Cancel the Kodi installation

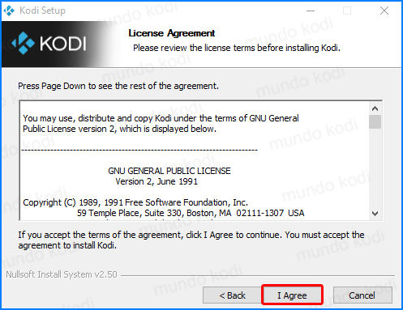(362, 295)
